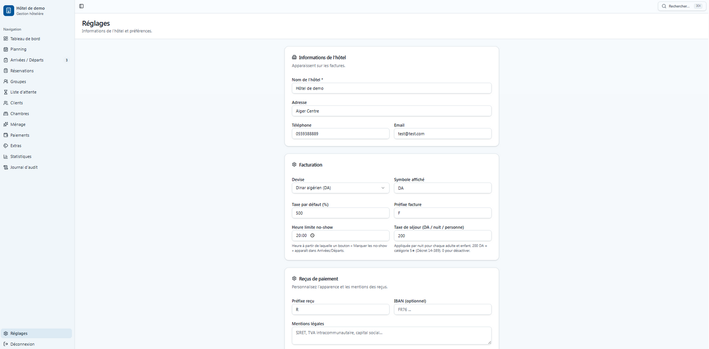Screen dimensions: 709x349
Task: Click the Déconnexion logout icon
Action: (x=6, y=344)
